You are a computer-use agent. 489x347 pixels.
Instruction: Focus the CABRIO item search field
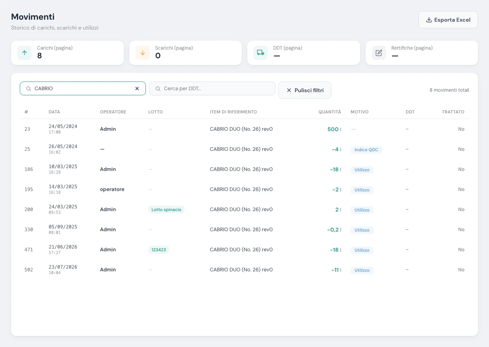[83, 89]
